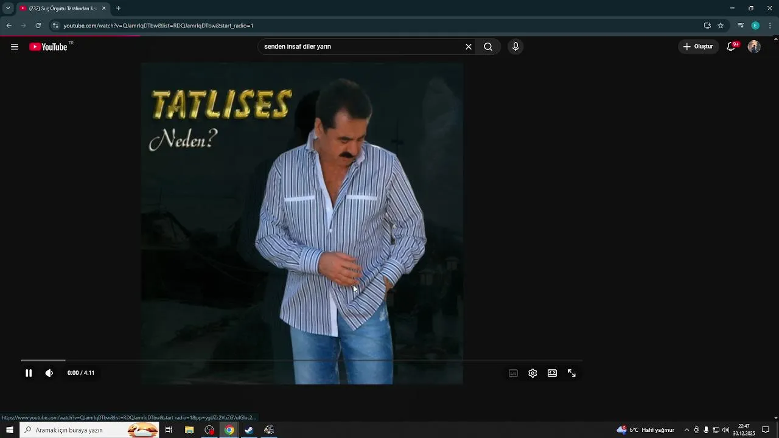Image resolution: width=779 pixels, height=438 pixels.
Task: Click the Windows taskbar search box
Action: (89, 430)
